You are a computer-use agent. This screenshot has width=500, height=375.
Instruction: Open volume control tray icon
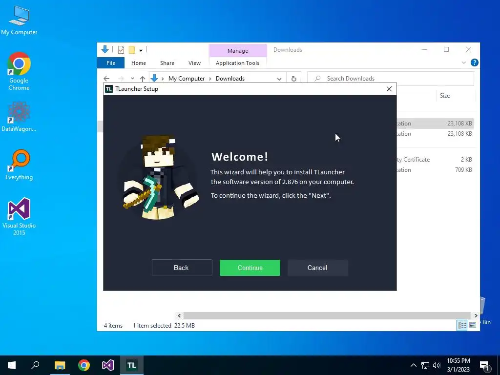point(437,365)
